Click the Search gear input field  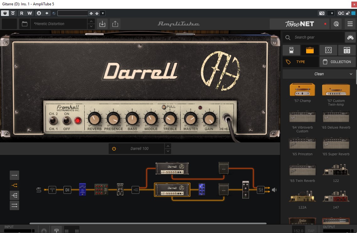click(x=317, y=37)
